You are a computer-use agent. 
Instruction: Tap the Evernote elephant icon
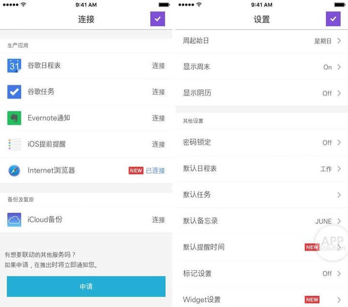pos(14,118)
